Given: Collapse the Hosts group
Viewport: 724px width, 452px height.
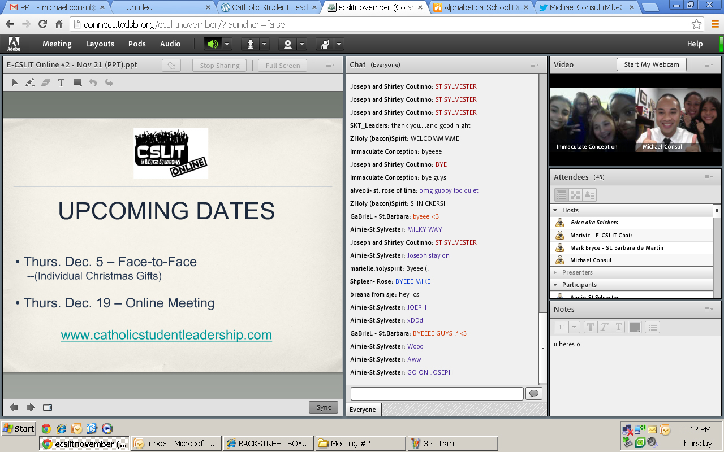Looking at the screenshot, I should pyautogui.click(x=555, y=210).
